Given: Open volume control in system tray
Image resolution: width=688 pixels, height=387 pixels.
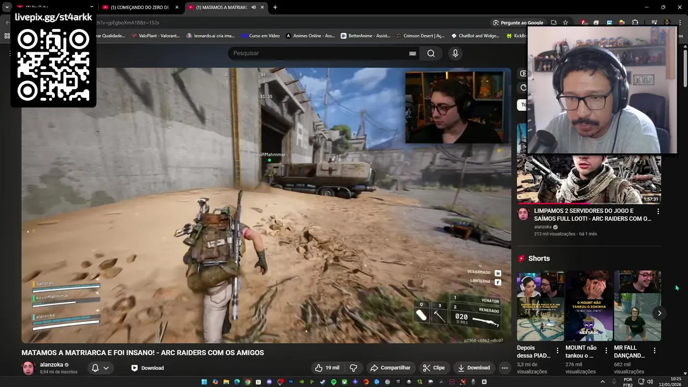Looking at the screenshot, I should [650, 382].
